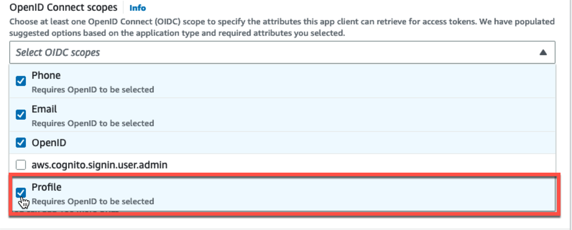572x230 pixels.
Task: Click "Requires OpenID" note under Profile
Action: coord(93,201)
